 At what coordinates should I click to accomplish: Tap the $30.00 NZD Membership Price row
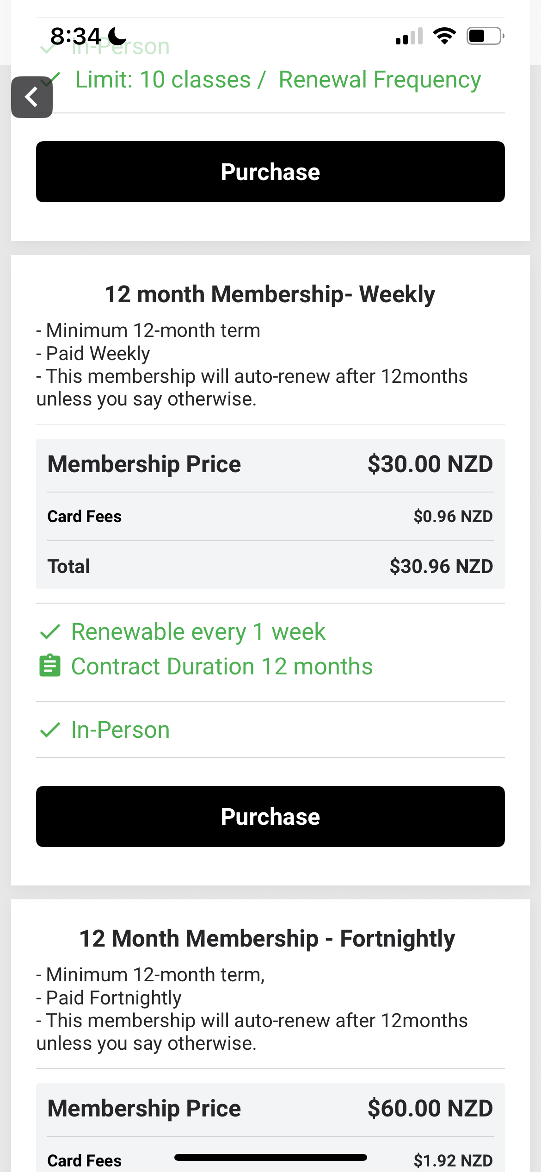click(270, 464)
